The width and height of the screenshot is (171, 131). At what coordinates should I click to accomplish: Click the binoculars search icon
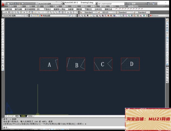click(126, 4)
